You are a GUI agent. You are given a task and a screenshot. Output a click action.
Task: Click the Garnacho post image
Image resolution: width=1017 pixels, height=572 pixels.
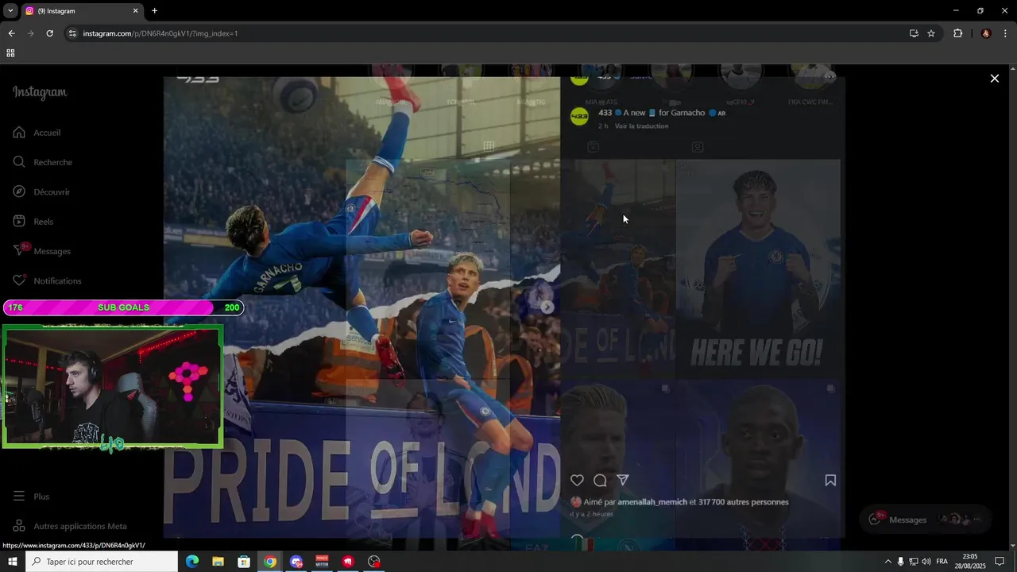pos(362,308)
